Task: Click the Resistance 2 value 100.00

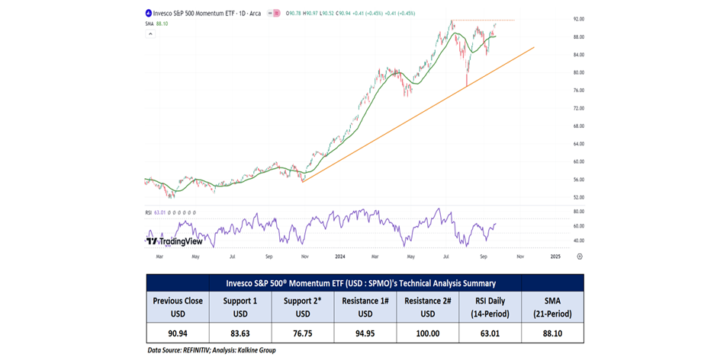Action: pos(429,333)
